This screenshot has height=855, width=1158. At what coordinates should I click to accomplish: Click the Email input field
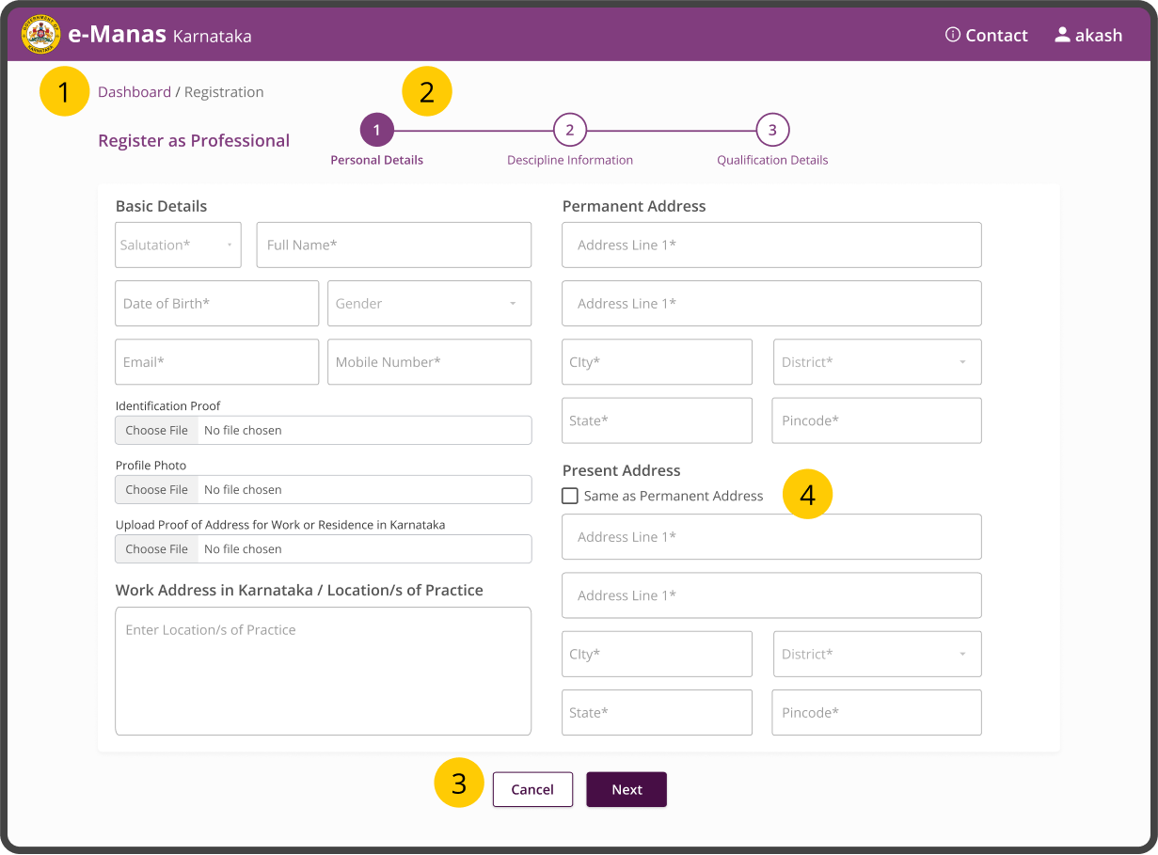coord(217,362)
